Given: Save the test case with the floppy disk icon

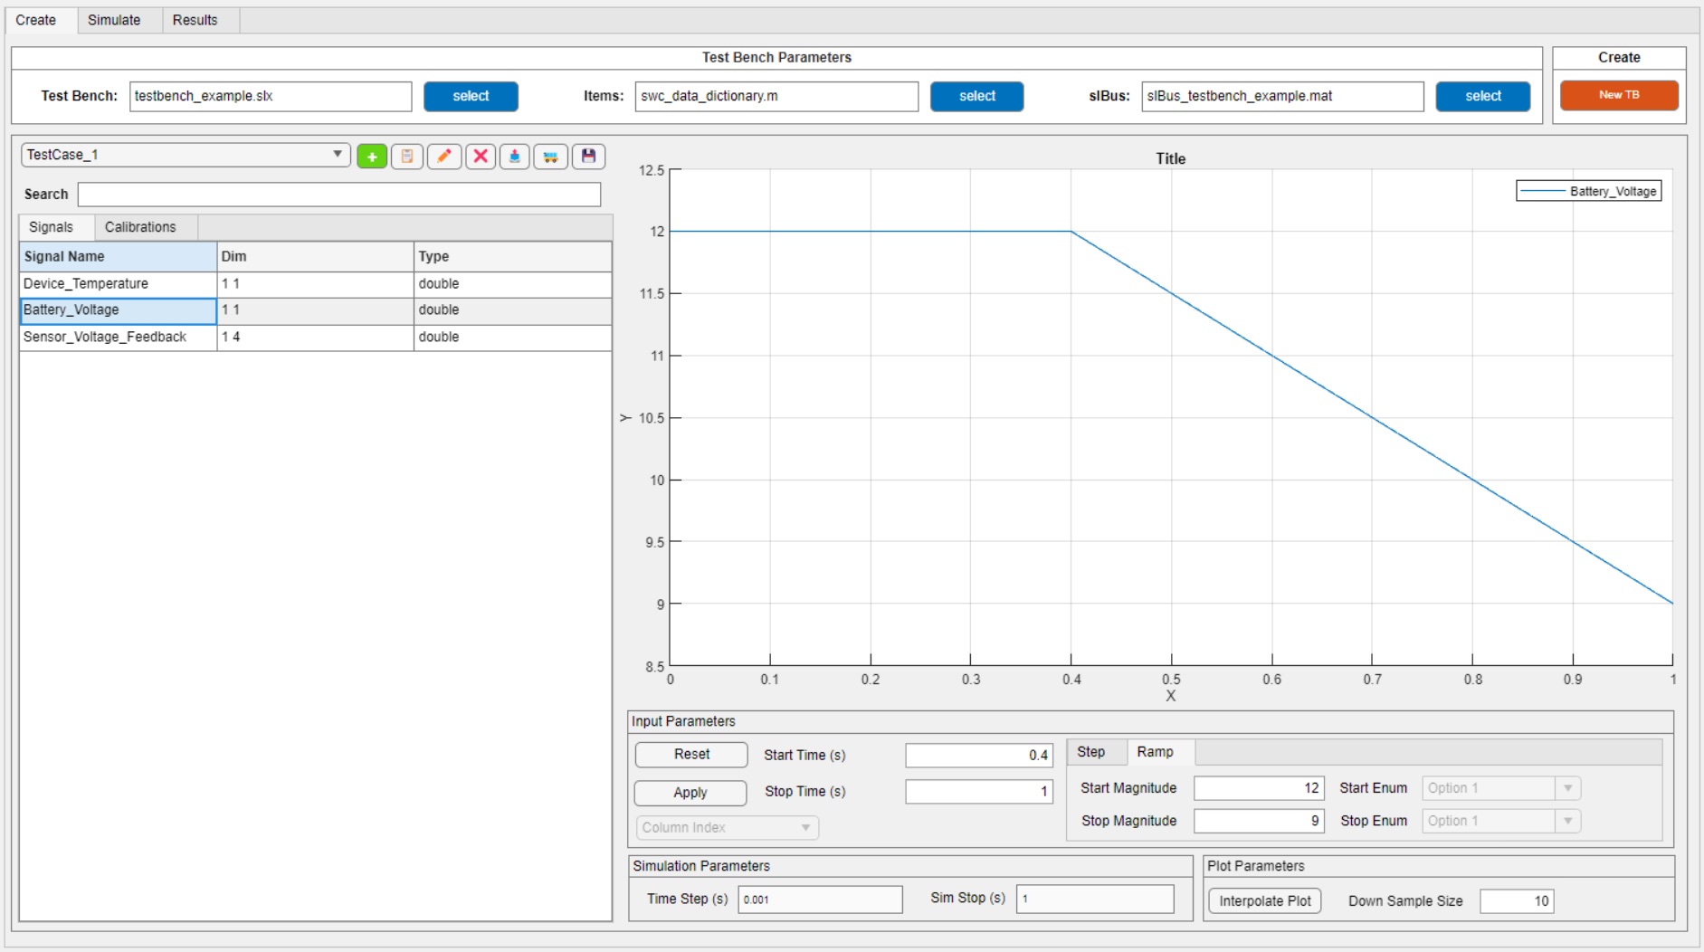Looking at the screenshot, I should pyautogui.click(x=589, y=156).
